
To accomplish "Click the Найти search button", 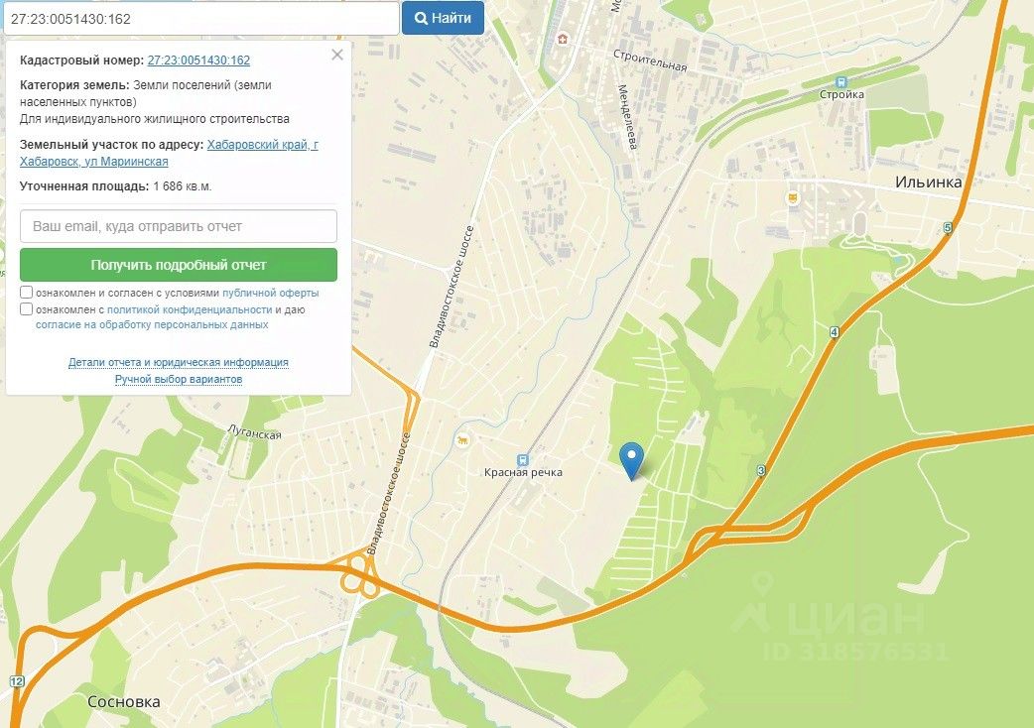I will 444,18.
